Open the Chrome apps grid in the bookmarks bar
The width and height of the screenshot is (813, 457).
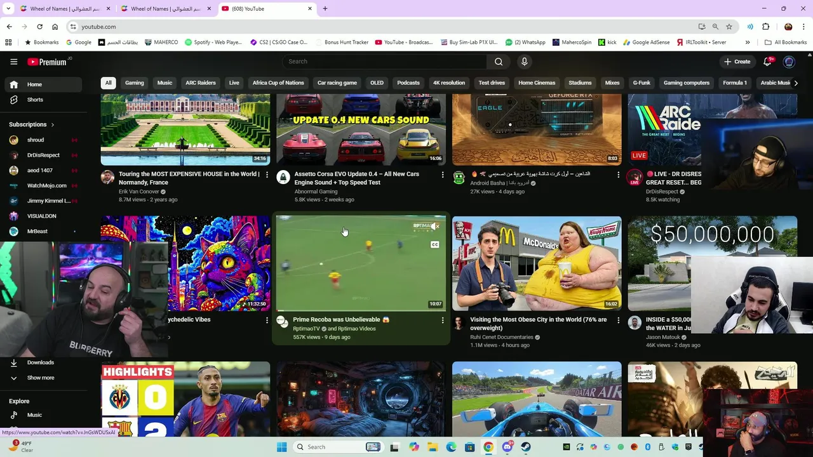8,43
